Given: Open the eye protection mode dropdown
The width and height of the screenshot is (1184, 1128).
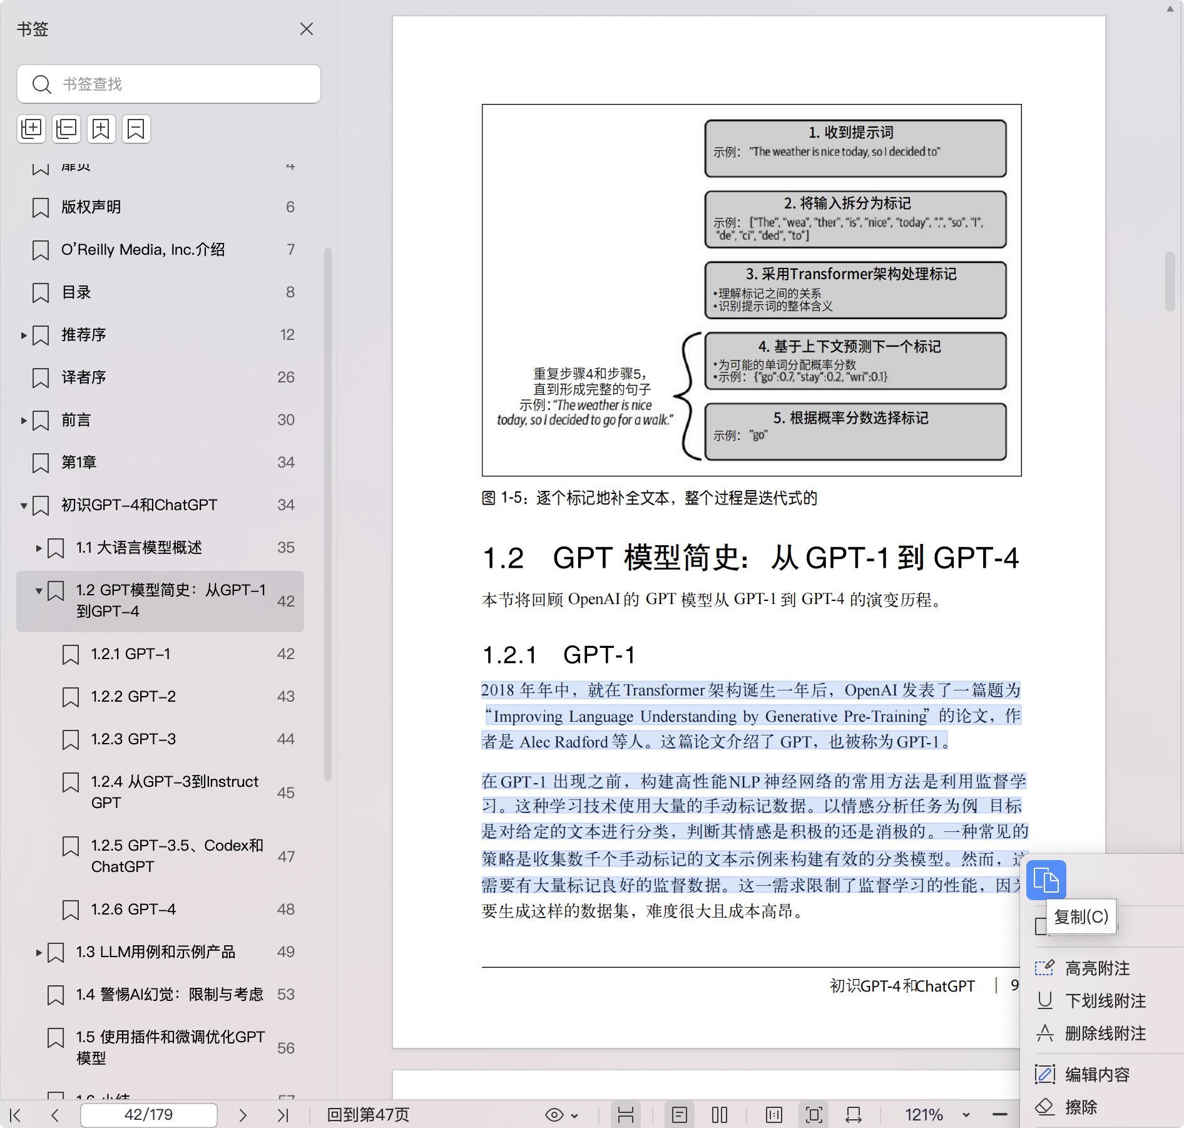Looking at the screenshot, I should tap(561, 1115).
